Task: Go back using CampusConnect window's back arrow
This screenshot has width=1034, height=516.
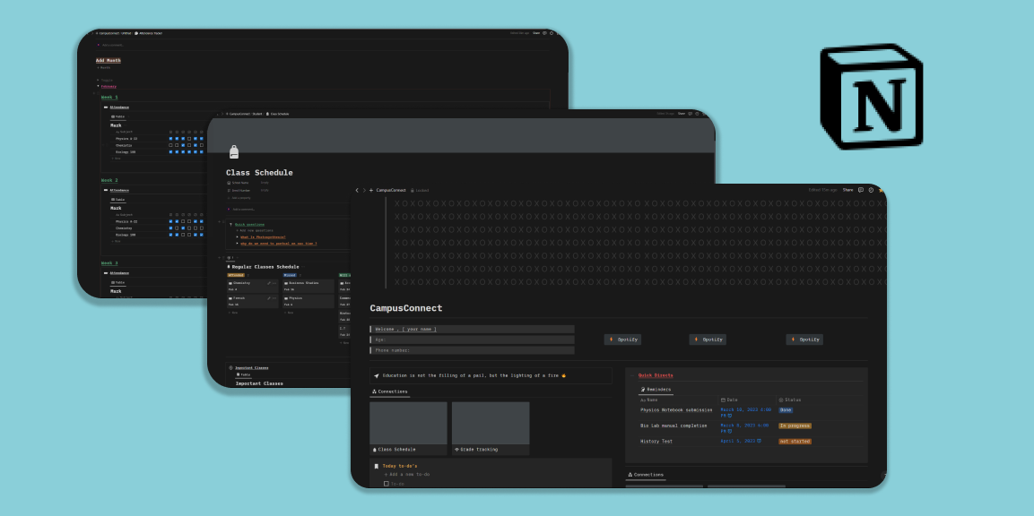Action: 357,191
